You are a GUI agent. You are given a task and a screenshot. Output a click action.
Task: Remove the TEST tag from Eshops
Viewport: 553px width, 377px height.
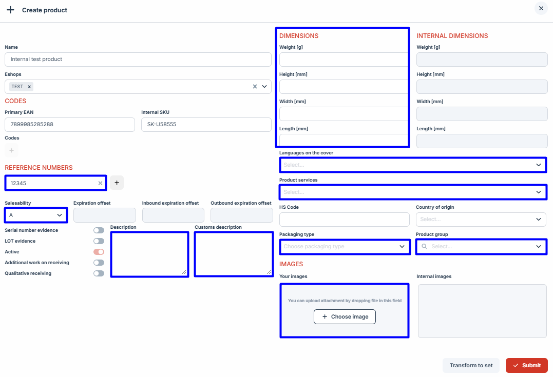tap(29, 87)
